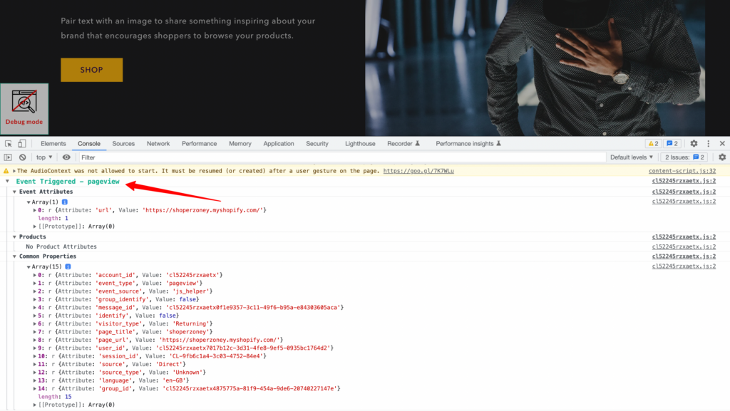Expand the 'event_type' attribute entry
This screenshot has height=411, width=730.
tap(34, 283)
